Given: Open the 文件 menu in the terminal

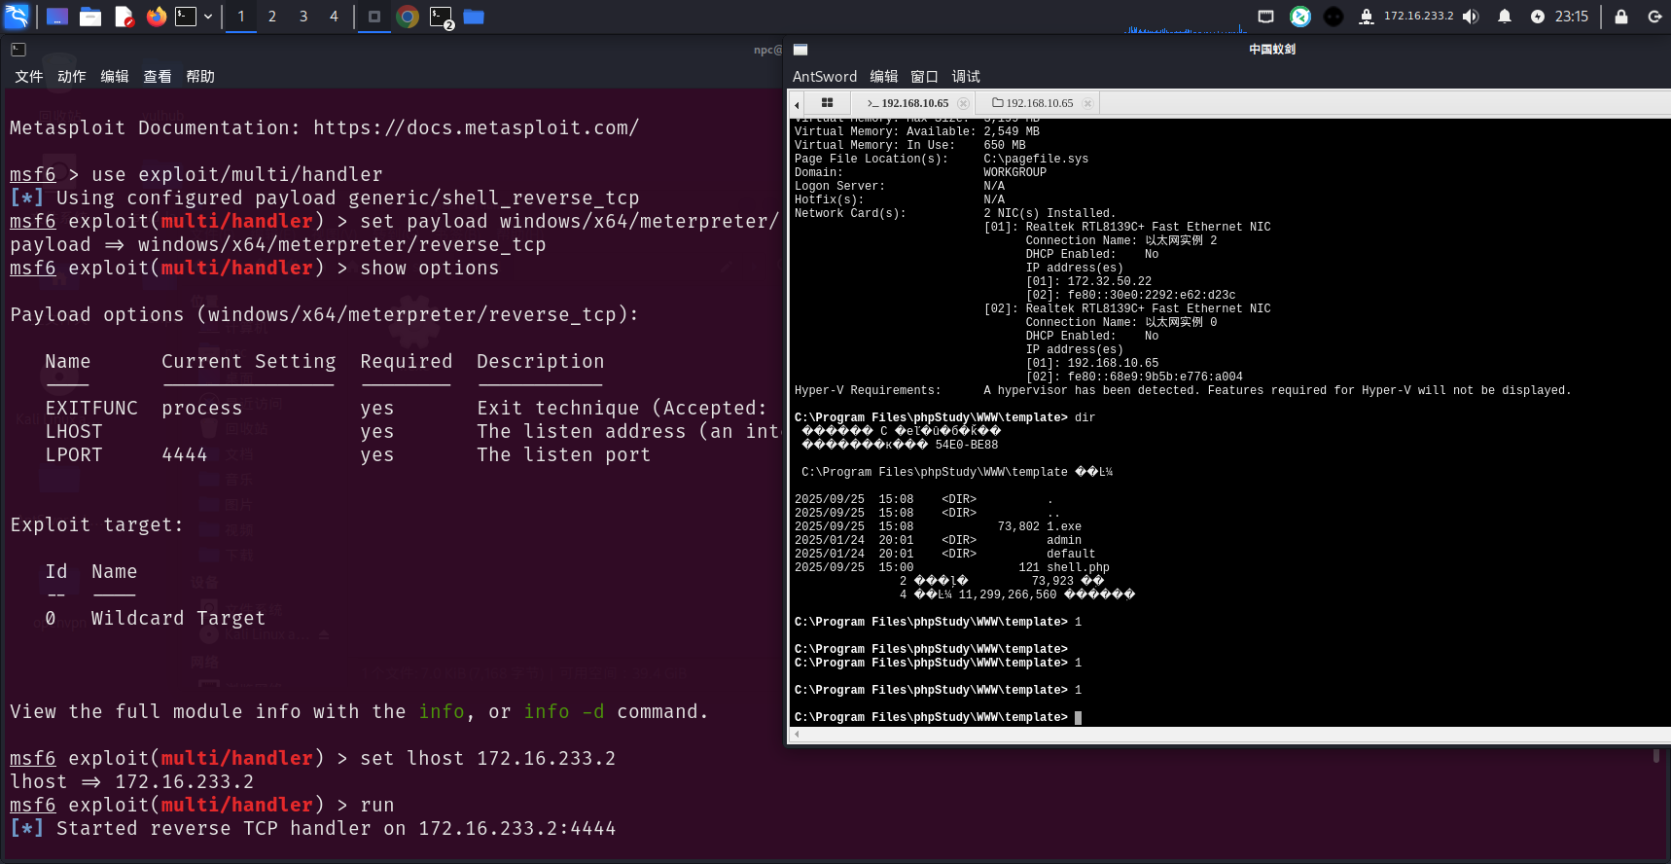Looking at the screenshot, I should pyautogui.click(x=28, y=77).
